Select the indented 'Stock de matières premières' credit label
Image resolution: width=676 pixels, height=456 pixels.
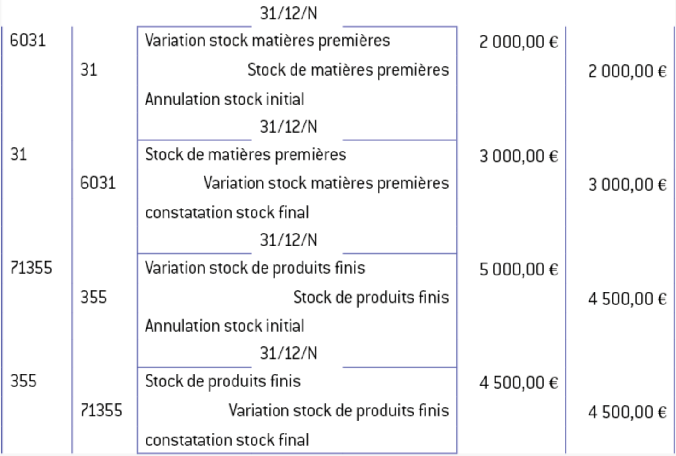click(x=348, y=70)
